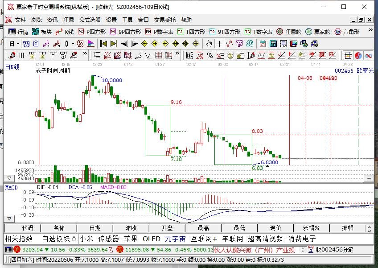Click status bar news stepper arrows

(x=303, y=250)
